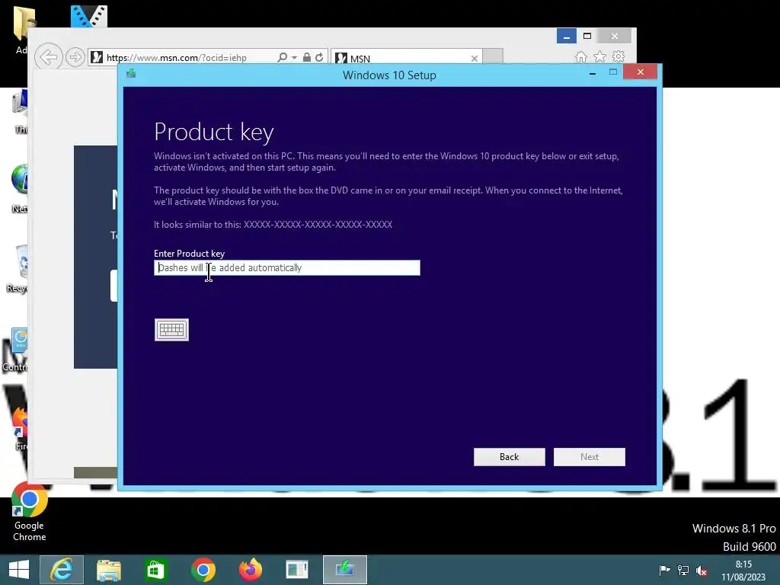
Task: Minimize the Windows 10 Setup window
Action: [x=593, y=74]
